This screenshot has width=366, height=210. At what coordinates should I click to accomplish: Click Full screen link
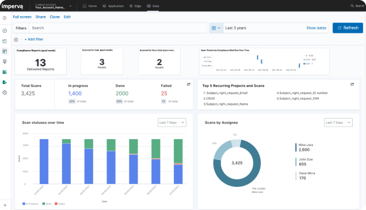(x=22, y=17)
